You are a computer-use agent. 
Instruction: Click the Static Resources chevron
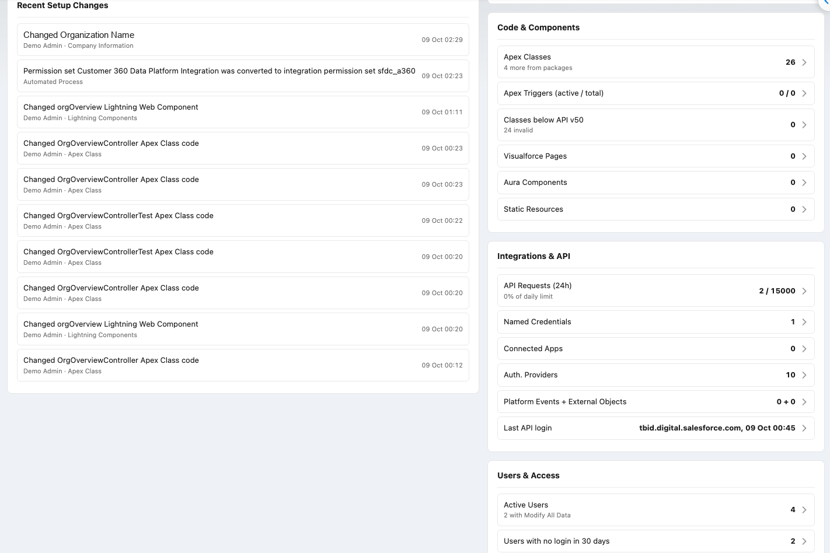point(804,209)
